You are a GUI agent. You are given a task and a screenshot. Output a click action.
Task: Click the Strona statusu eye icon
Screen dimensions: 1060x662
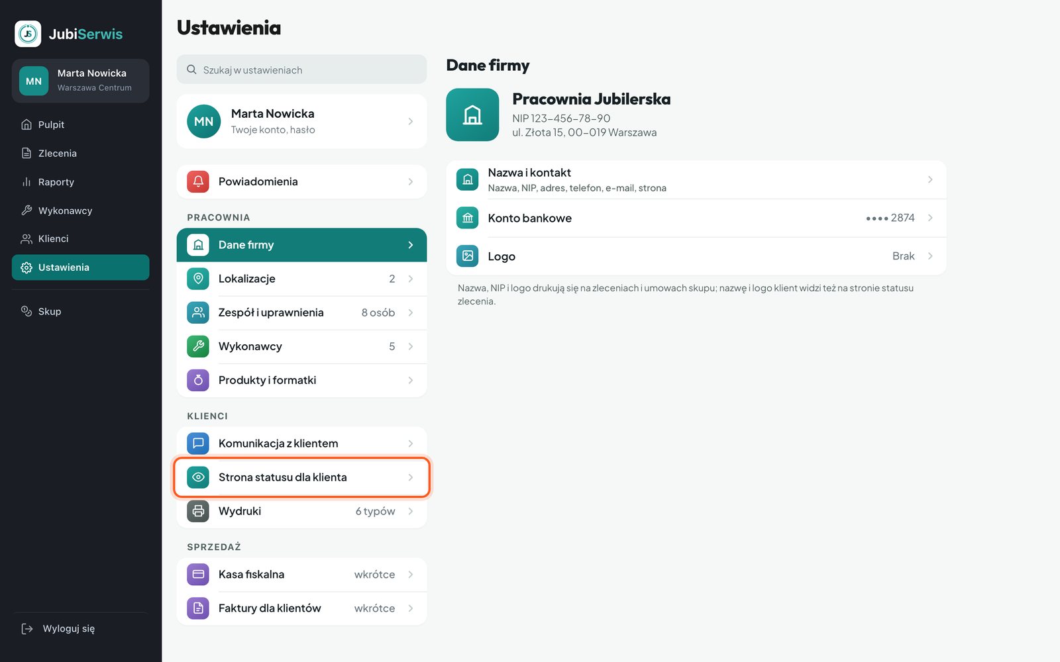point(198,477)
